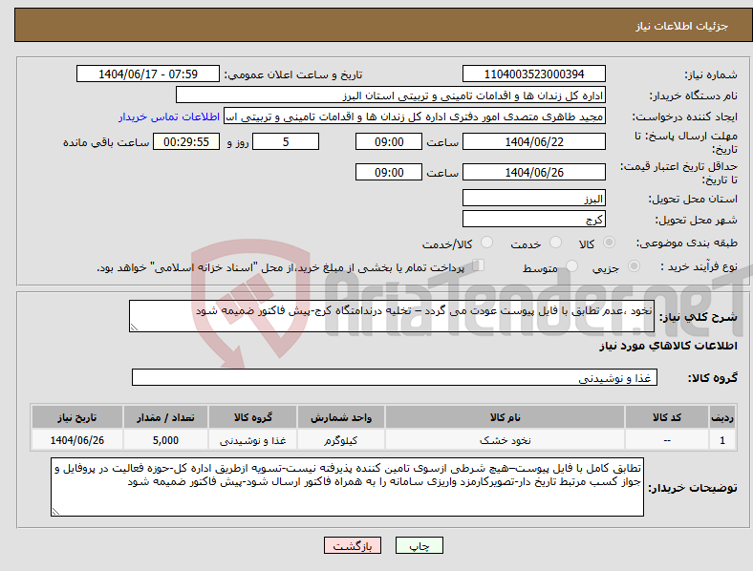Click the تاریخ نیاز column header
The image size is (753, 571).
[x=76, y=417]
